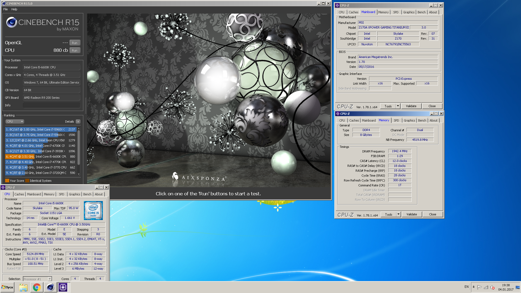The height and width of the screenshot is (293, 521).
Task: Select ranking row 9 Core i7-3720QM
Action: (41, 173)
